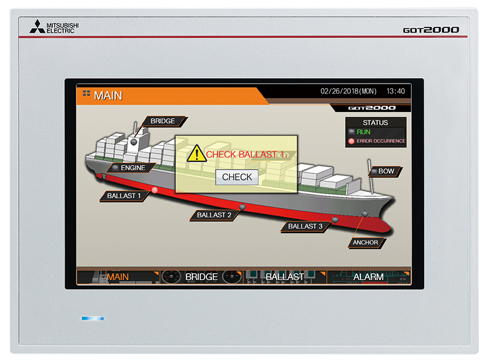Click the gray indicator dot above BALLAST 3

(335, 220)
